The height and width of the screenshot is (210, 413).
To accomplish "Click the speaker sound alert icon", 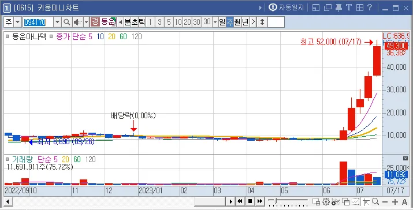I will click(78, 22).
